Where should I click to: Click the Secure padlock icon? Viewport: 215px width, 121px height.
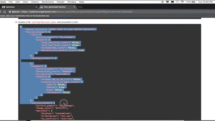pos(10,12)
